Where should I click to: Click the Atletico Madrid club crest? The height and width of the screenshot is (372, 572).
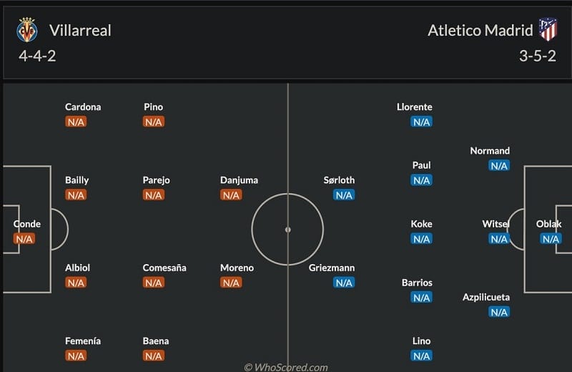[x=548, y=30]
